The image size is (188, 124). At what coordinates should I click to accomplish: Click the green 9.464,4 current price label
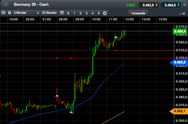pos(180,32)
